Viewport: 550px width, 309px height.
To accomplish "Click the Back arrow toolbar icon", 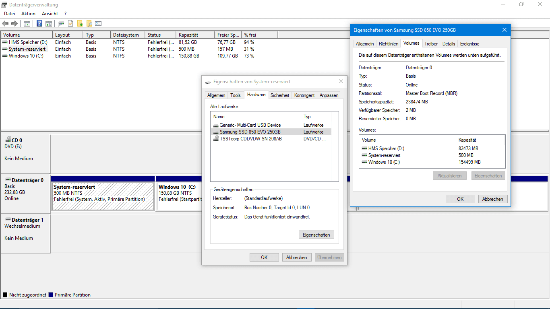I will [5, 24].
